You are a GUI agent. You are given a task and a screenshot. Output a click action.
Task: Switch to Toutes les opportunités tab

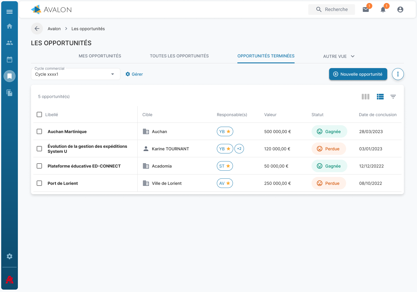coord(179,56)
